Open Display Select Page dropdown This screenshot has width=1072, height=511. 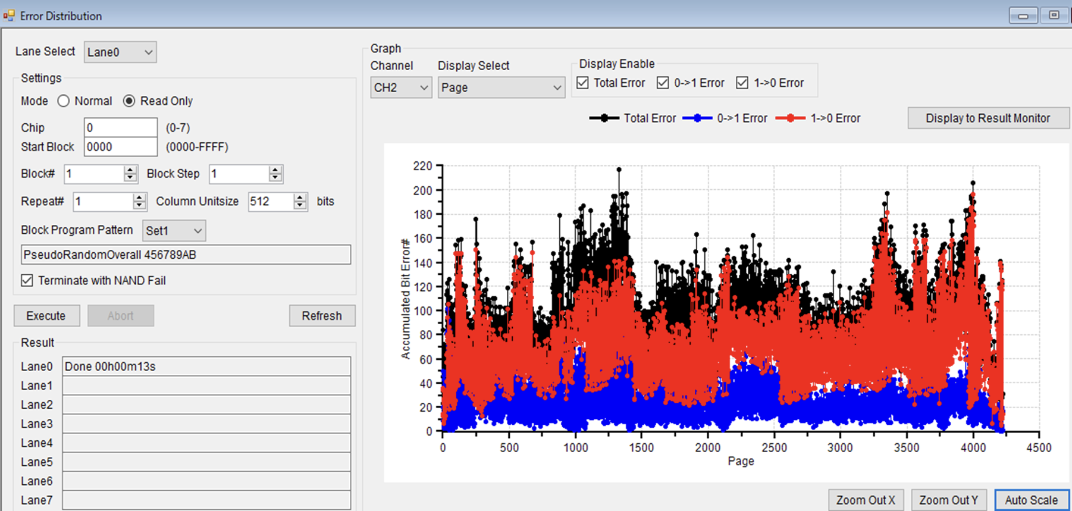click(x=501, y=87)
